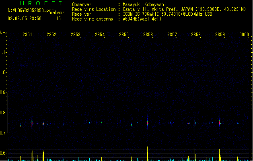Click the yellow intensity peak just before 2354
253x161 pixels.
click(x=92, y=154)
